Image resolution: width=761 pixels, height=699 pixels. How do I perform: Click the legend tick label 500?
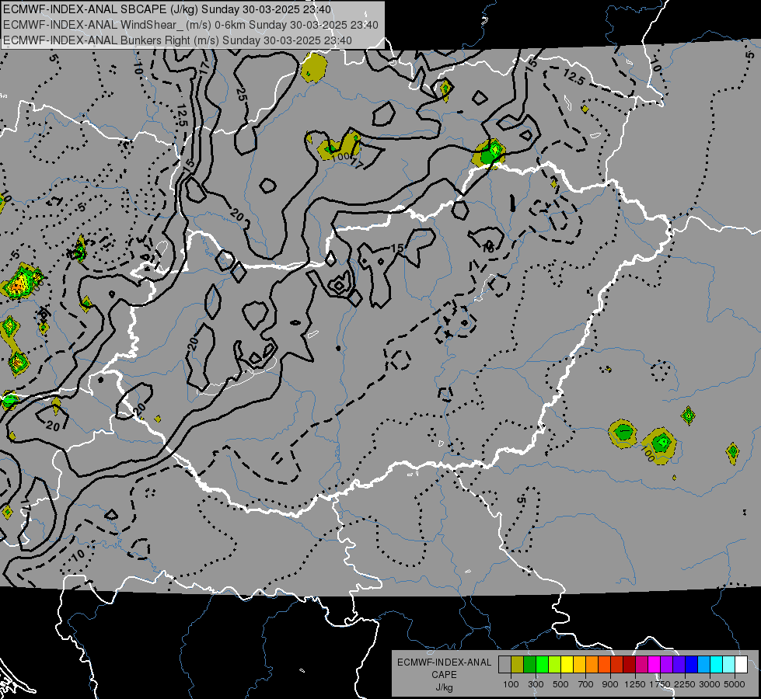click(x=560, y=684)
